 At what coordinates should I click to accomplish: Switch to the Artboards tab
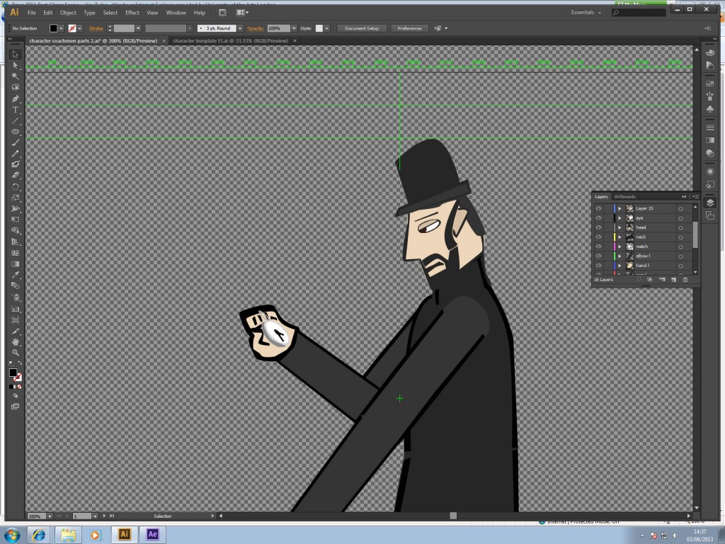point(624,196)
